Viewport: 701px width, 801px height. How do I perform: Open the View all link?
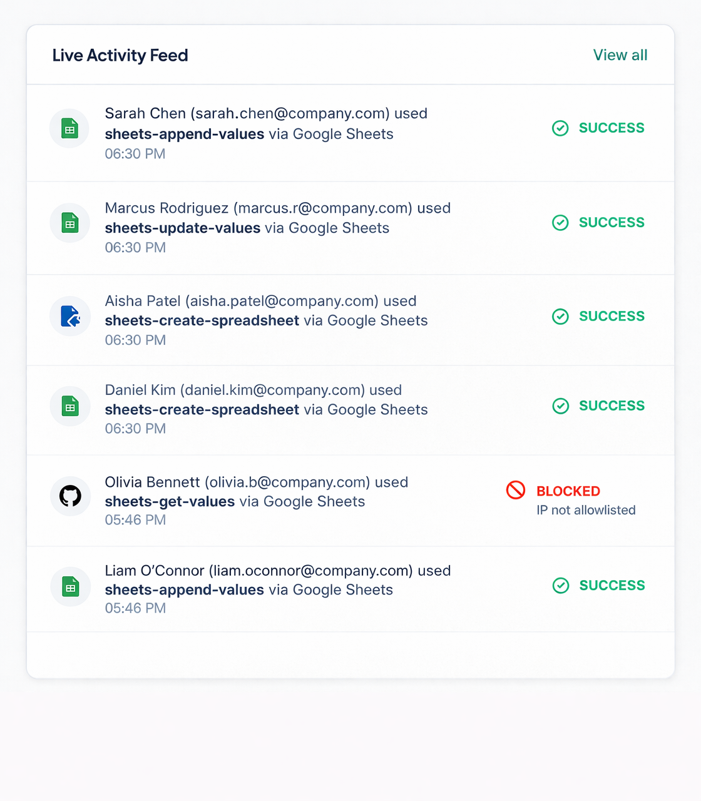[x=620, y=55]
